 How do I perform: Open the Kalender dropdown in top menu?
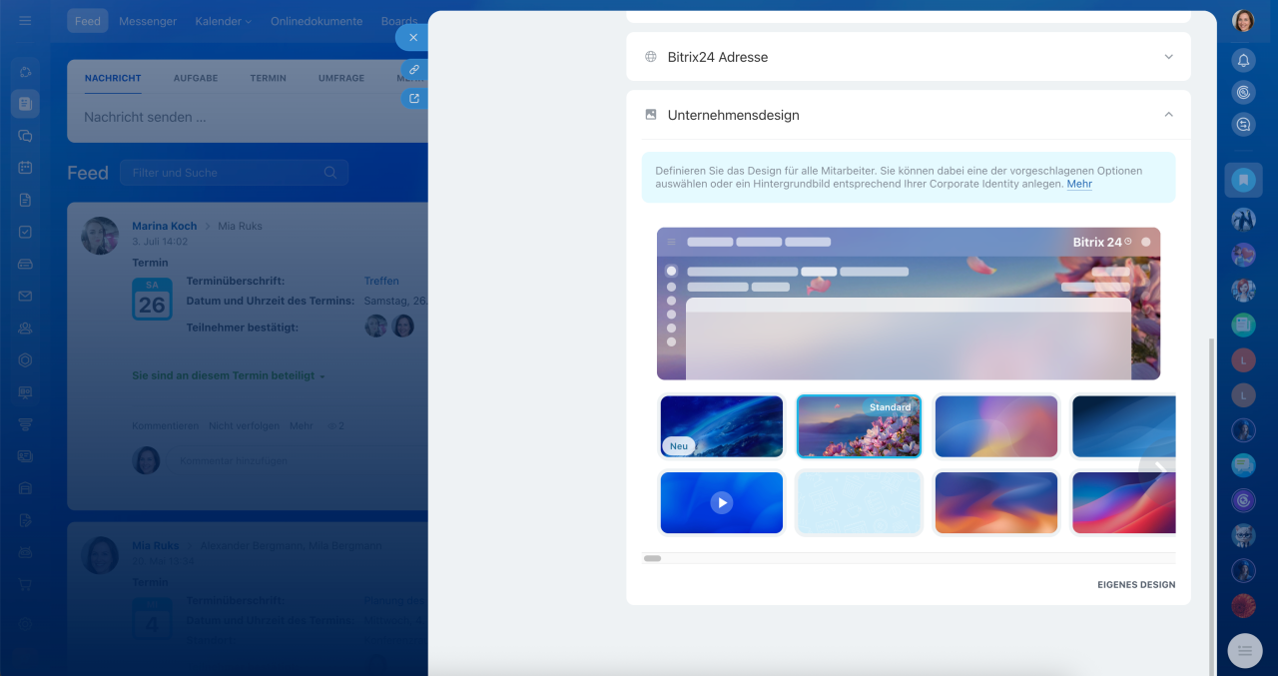point(224,21)
